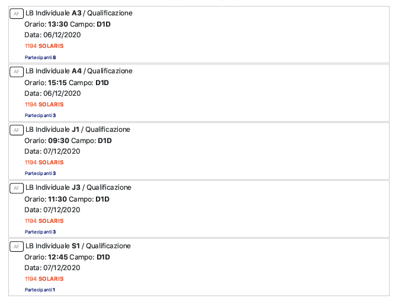Select LB Individuale J1 Qualificazione title

tap(78, 129)
